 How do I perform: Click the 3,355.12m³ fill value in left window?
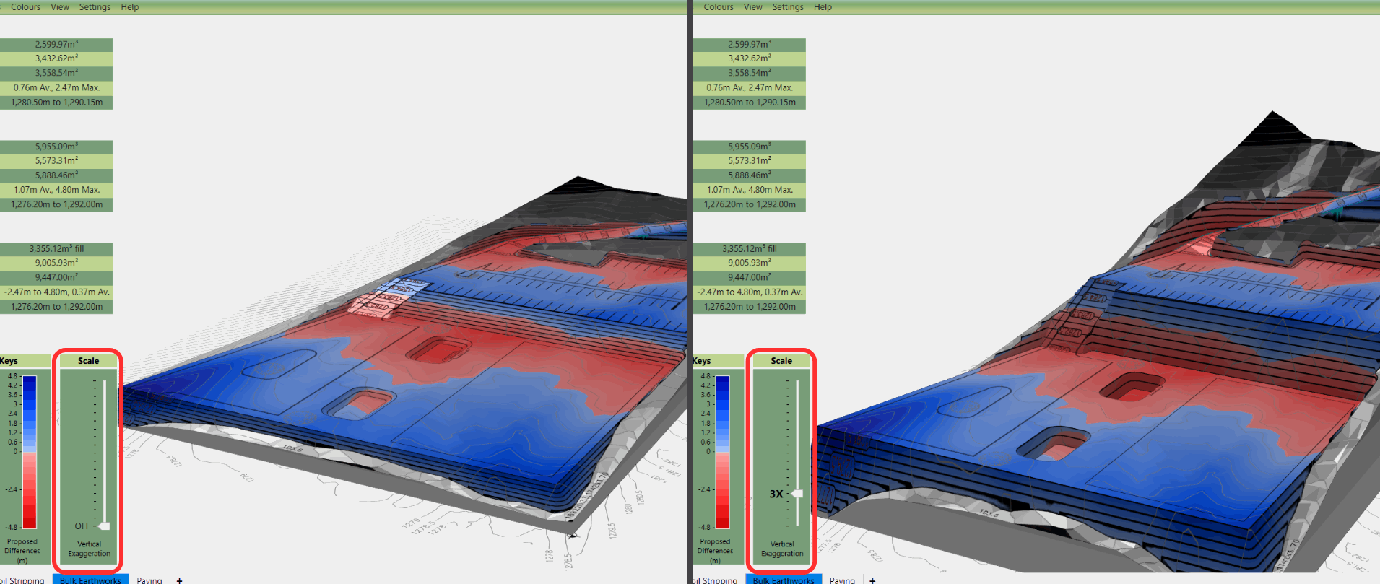[56, 248]
